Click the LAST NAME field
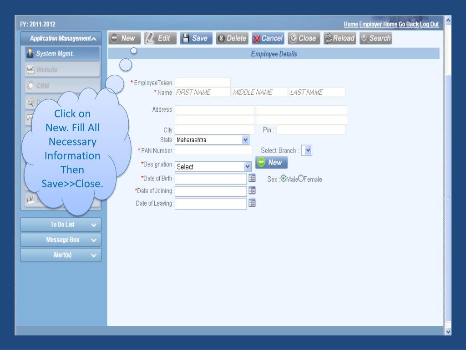 (317, 92)
